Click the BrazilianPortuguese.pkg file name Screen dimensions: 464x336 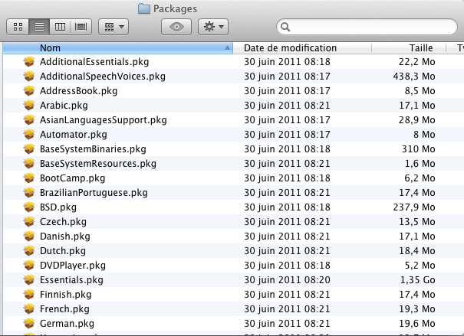[94, 193]
